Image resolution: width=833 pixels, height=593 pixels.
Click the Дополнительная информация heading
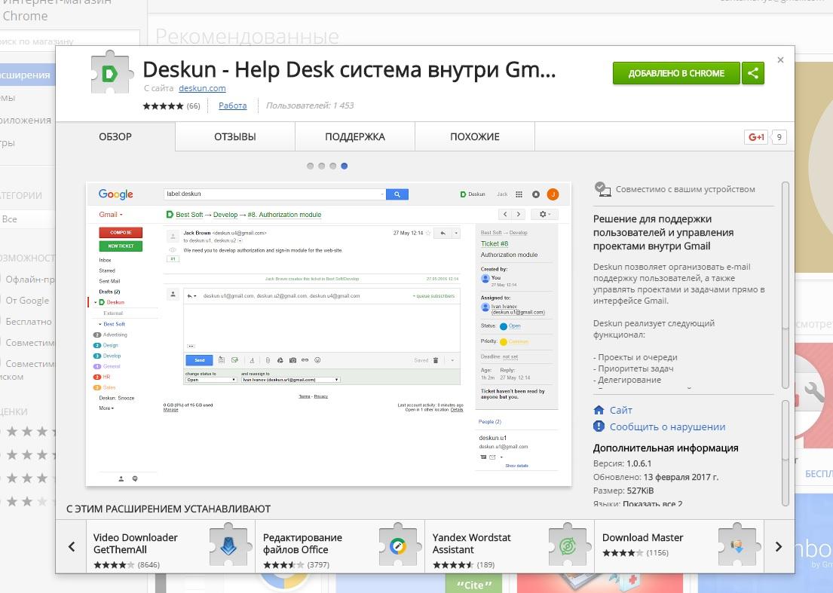coord(666,448)
